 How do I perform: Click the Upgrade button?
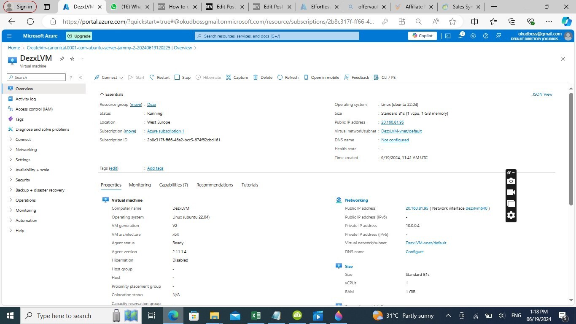tap(79, 36)
